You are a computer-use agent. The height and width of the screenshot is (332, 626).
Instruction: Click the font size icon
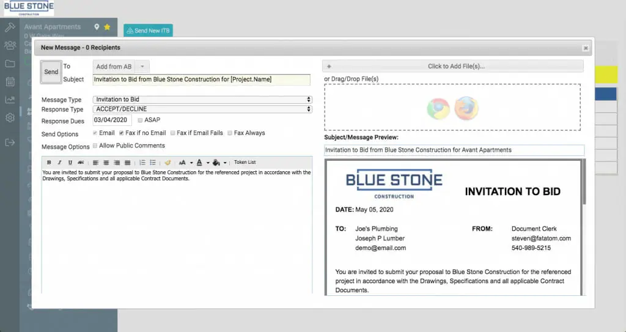pyautogui.click(x=182, y=163)
